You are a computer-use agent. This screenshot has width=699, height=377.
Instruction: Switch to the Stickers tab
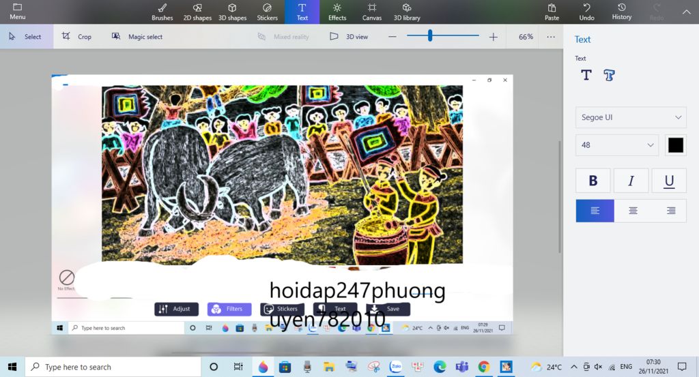267,12
